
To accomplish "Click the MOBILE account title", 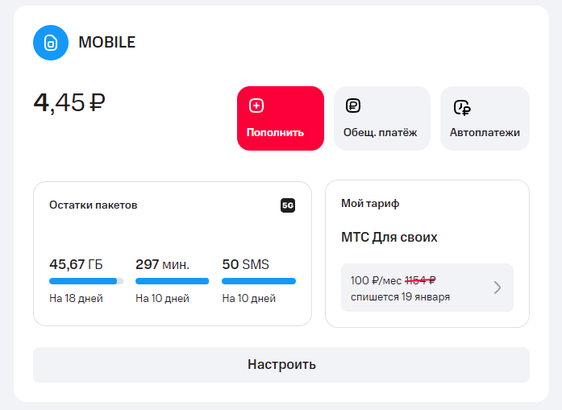I will pos(106,43).
